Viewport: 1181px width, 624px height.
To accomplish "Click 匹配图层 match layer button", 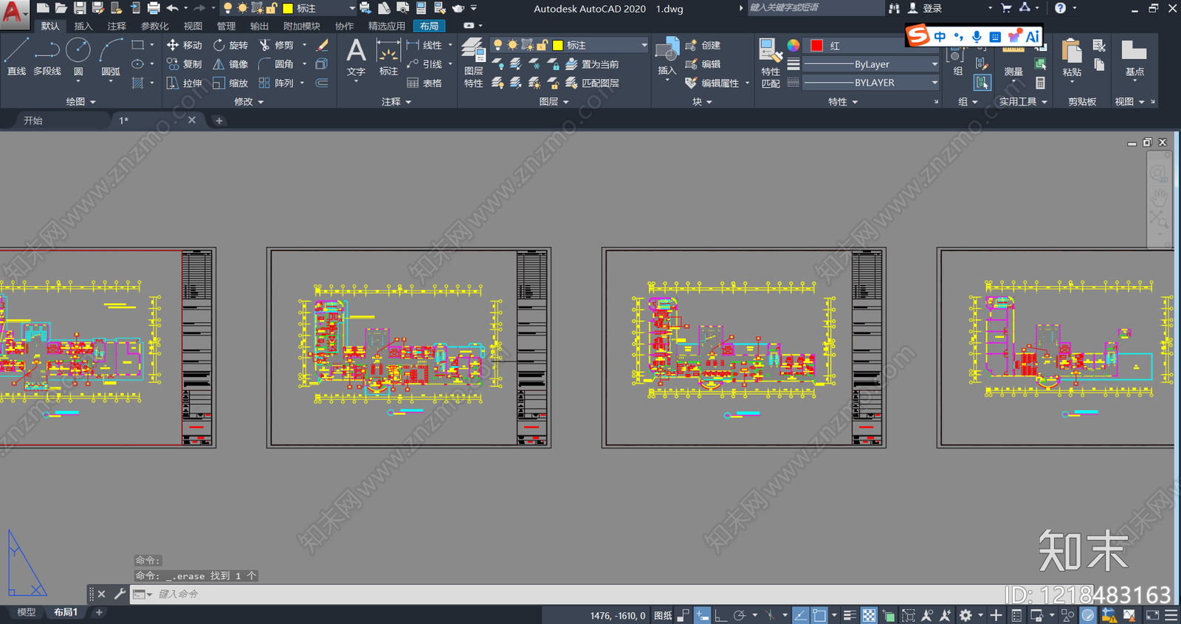I will 592,83.
